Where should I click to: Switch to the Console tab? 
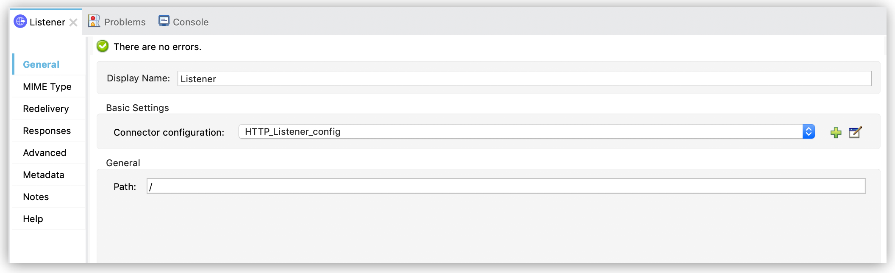184,21
